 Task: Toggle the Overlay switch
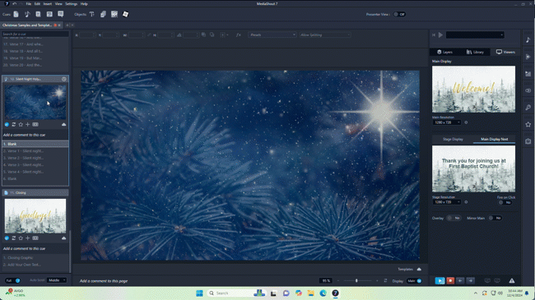point(454,218)
